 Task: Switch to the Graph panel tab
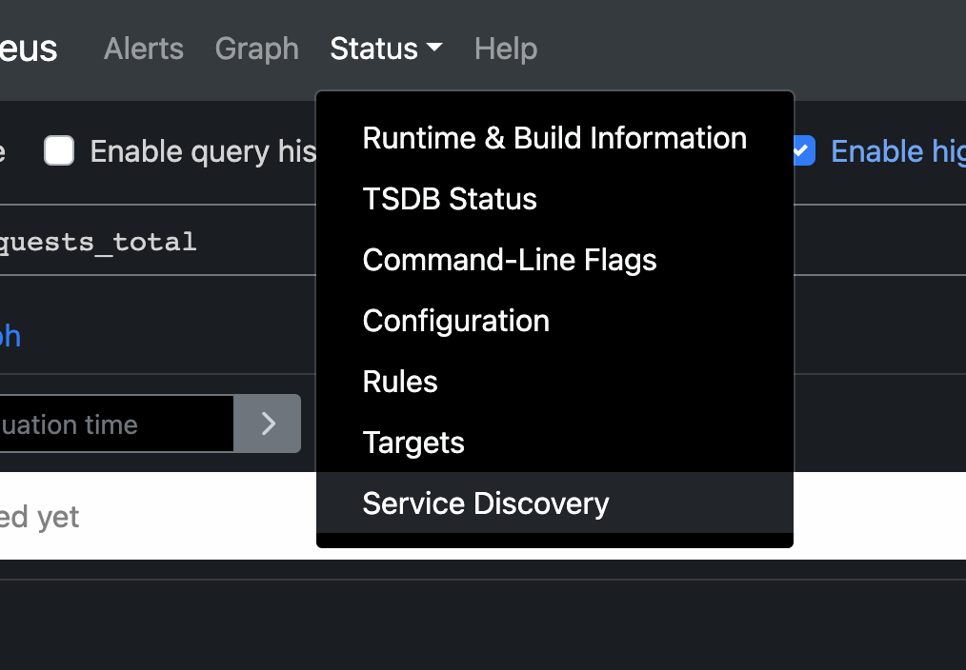coord(10,336)
